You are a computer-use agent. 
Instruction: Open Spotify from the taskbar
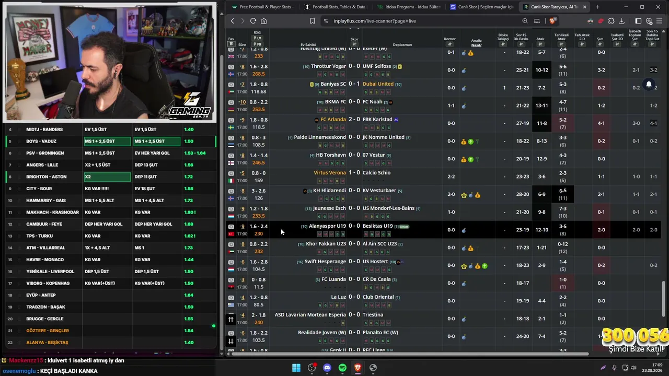342,368
